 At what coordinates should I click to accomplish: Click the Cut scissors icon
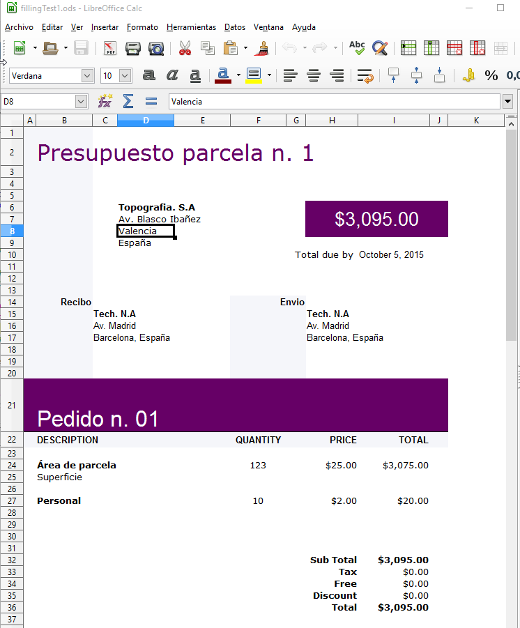tap(185, 48)
